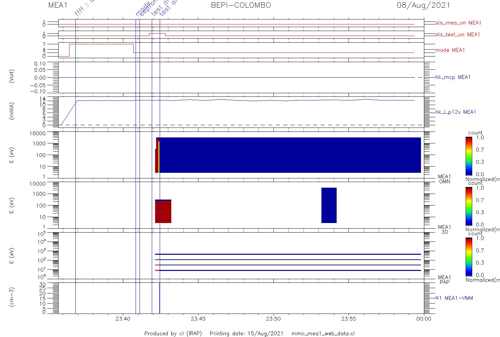
Task: Click the 08/Aug/2021 date header
Action: [424, 5]
